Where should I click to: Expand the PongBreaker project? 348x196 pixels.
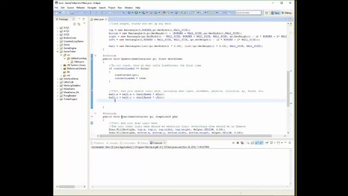click(x=58, y=96)
